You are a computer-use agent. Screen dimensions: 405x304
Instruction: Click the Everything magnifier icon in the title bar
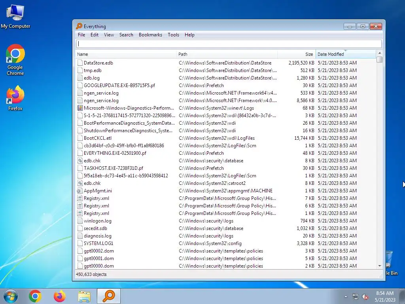pos(79,26)
